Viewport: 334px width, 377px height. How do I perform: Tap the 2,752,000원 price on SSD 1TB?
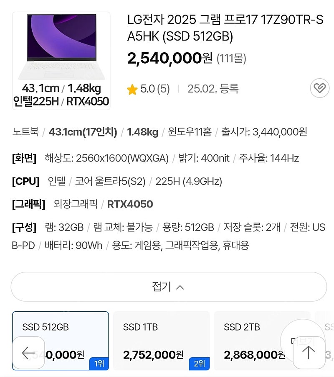pos(153,355)
